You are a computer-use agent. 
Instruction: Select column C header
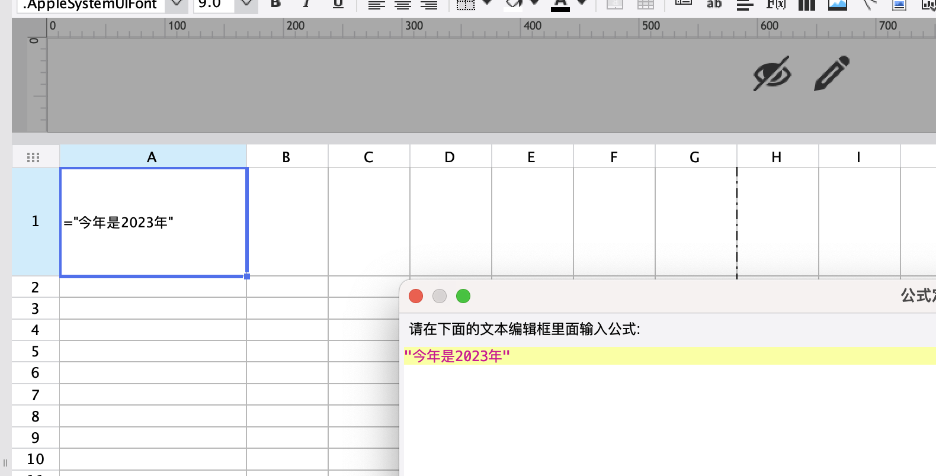click(369, 156)
